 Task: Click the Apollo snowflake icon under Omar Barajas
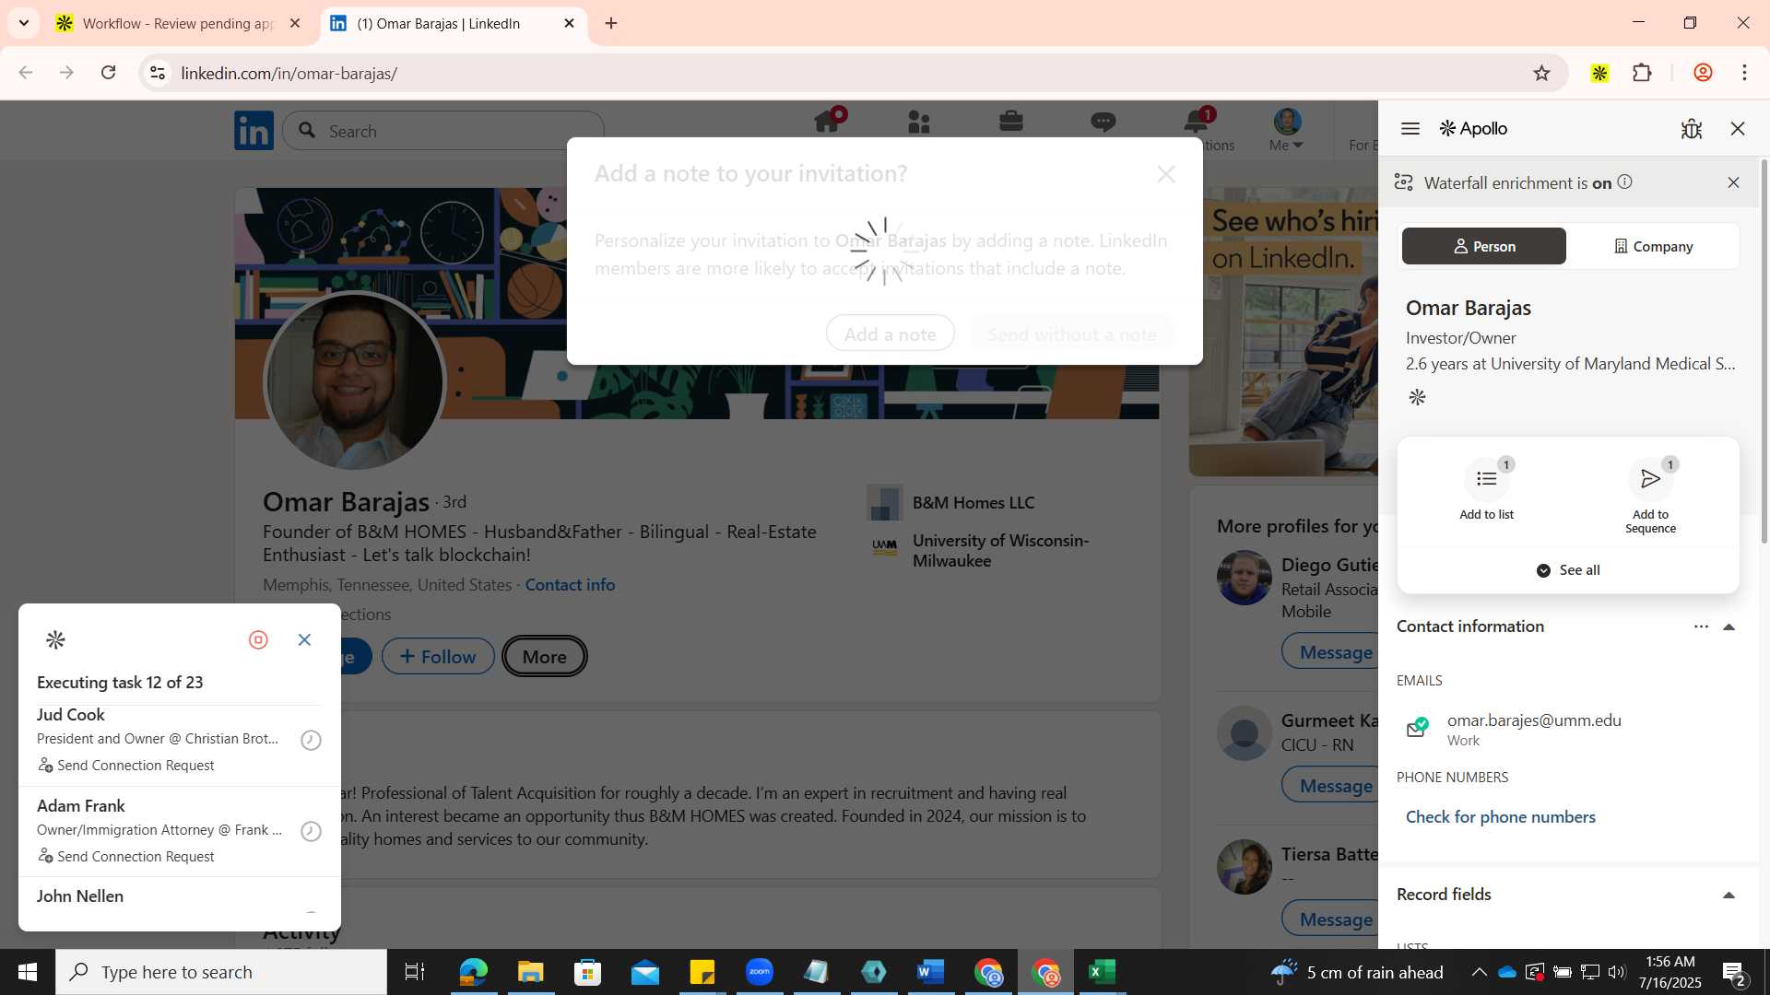(x=1418, y=397)
